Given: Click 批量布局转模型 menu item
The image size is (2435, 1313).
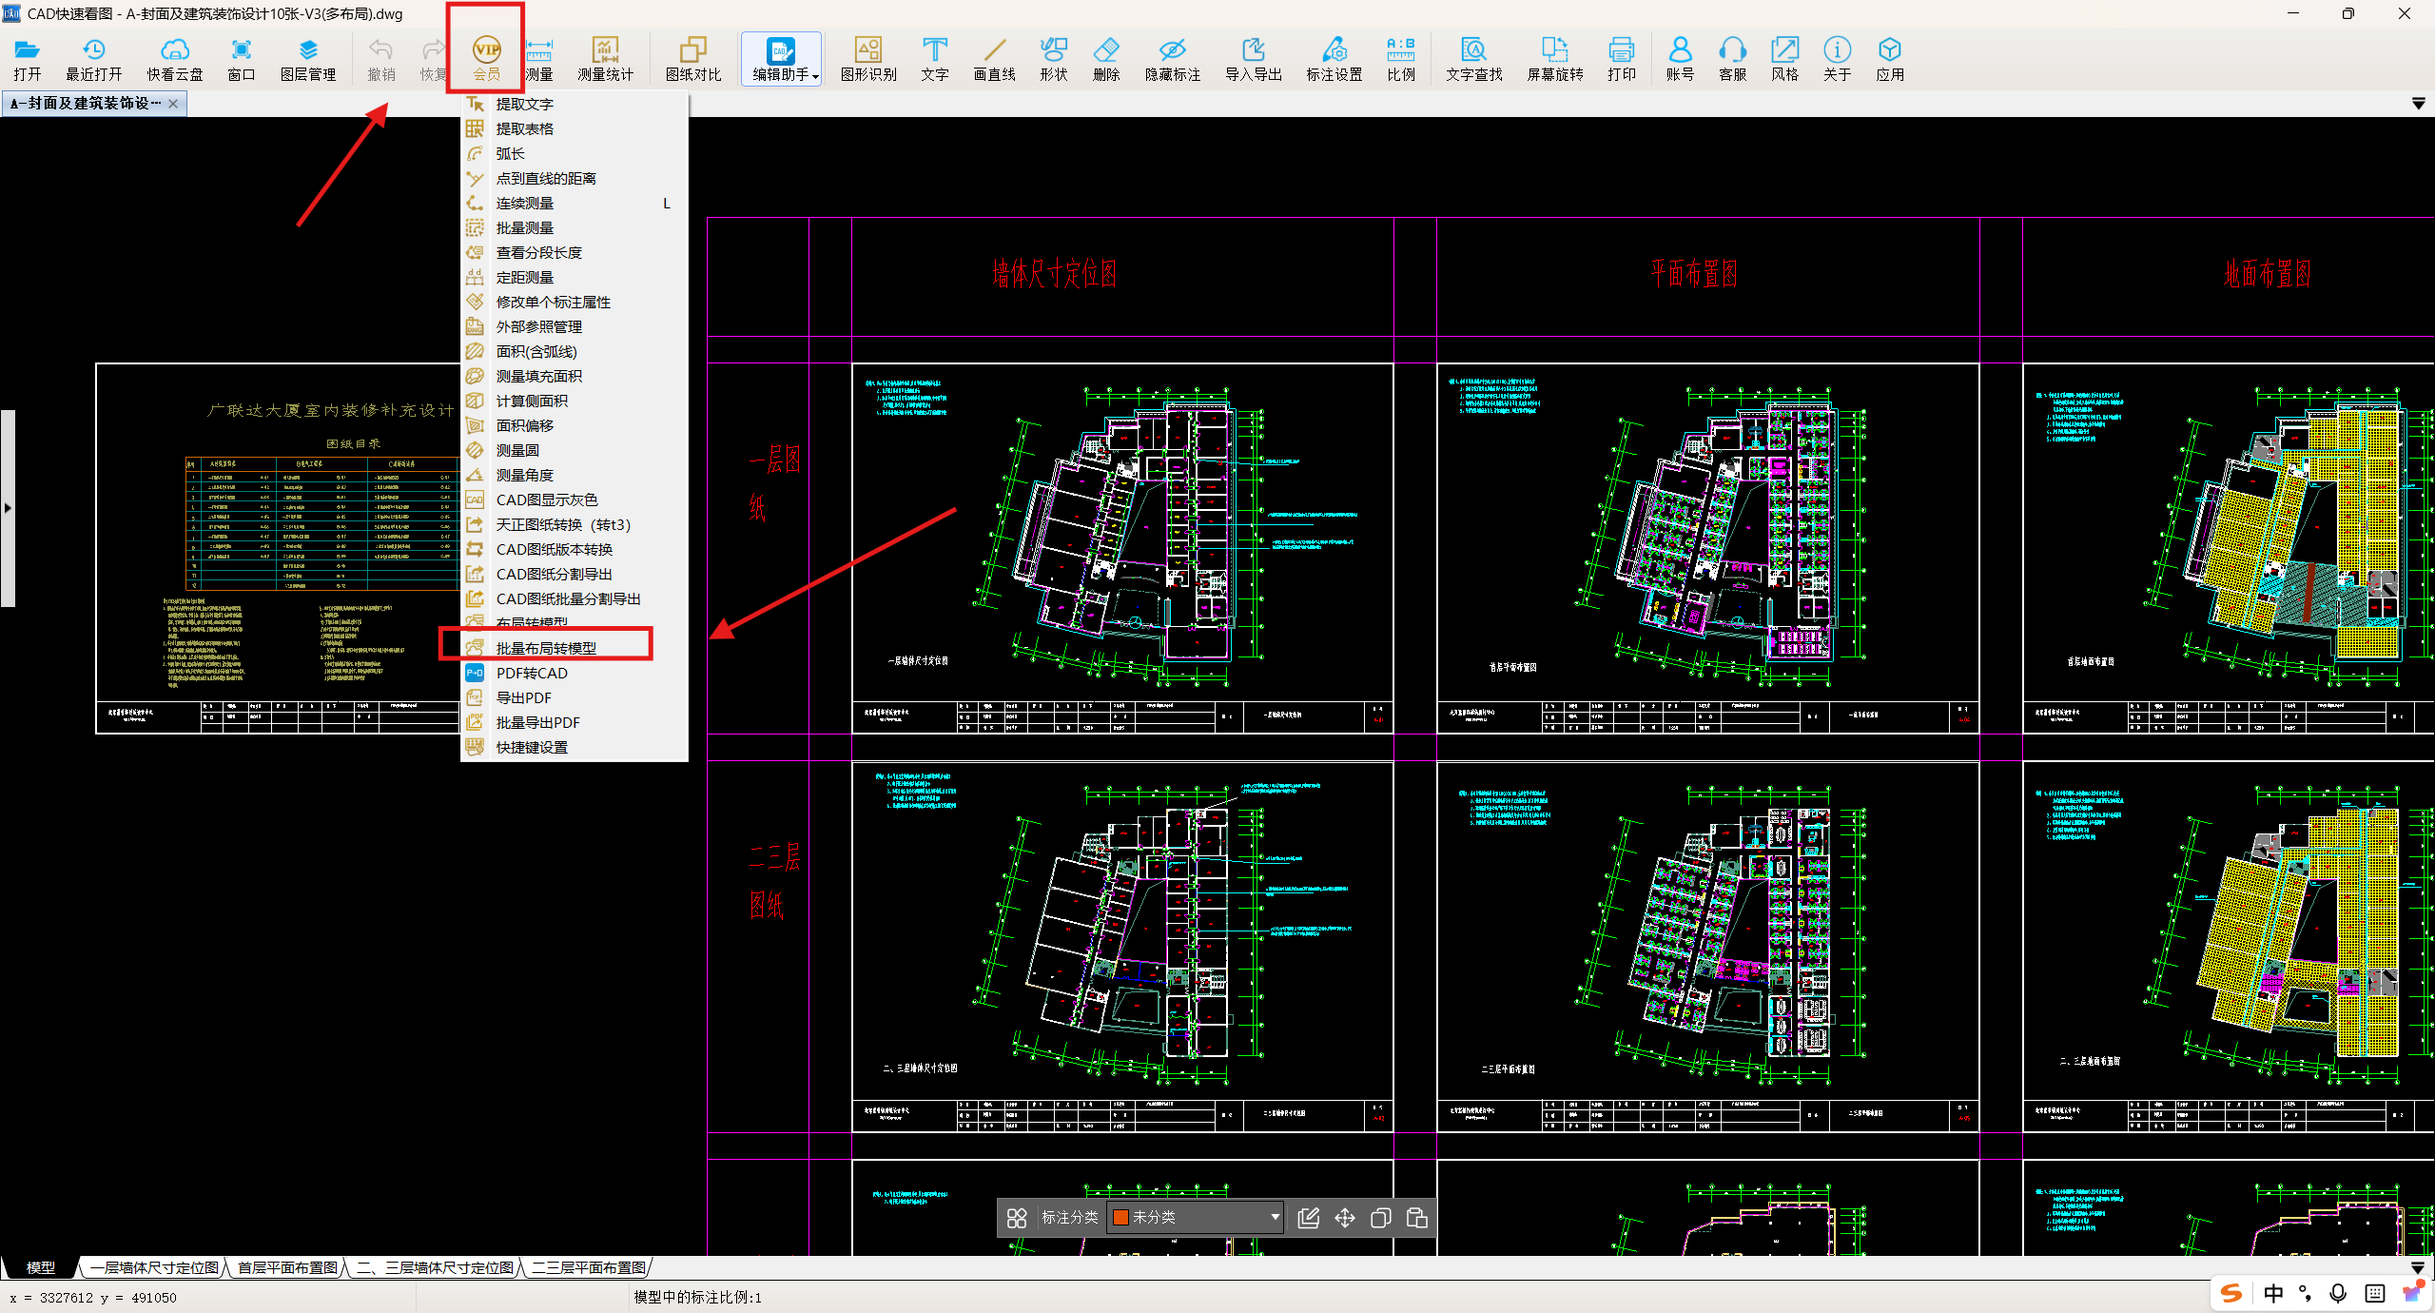Looking at the screenshot, I should [x=575, y=648].
